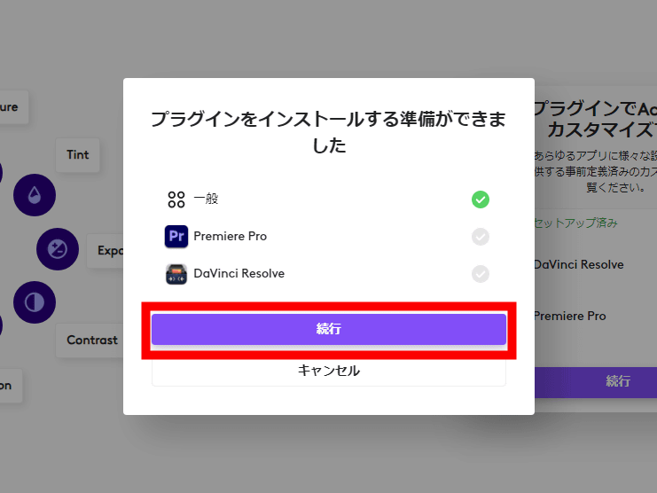The height and width of the screenshot is (493, 657).
Task: Click the Premiere Pro app icon
Action: [x=176, y=236]
